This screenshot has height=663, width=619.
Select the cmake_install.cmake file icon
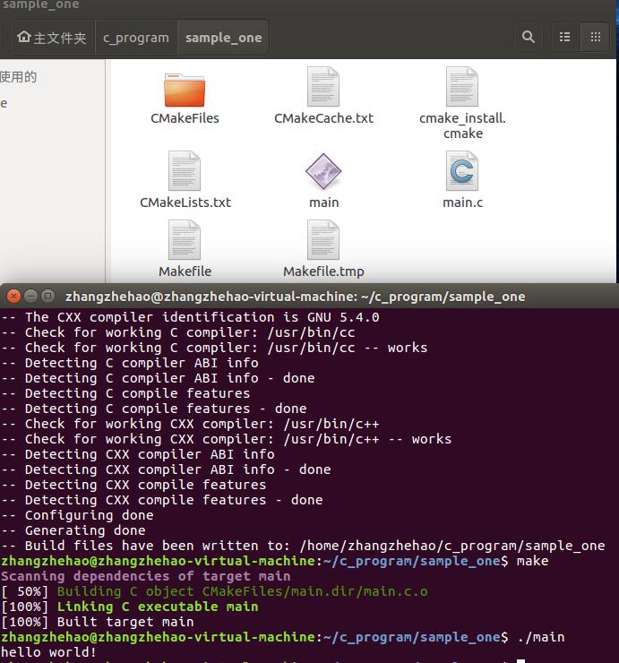(x=462, y=87)
